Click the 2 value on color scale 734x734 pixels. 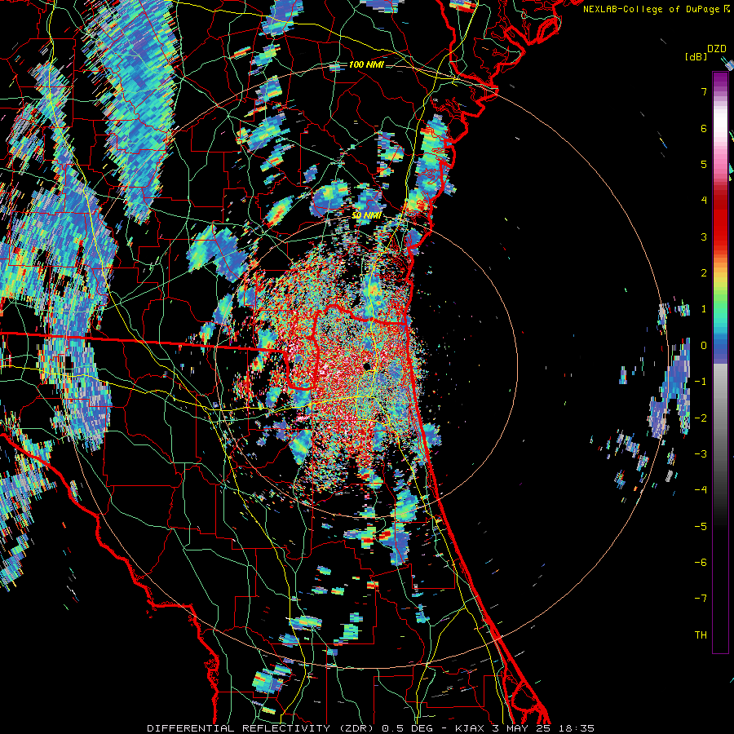(704, 273)
